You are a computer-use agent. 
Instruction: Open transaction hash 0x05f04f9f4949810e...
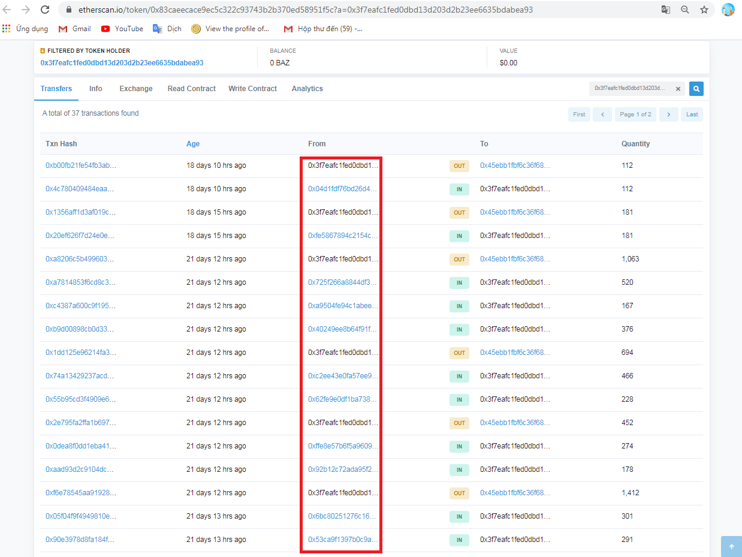(x=81, y=516)
